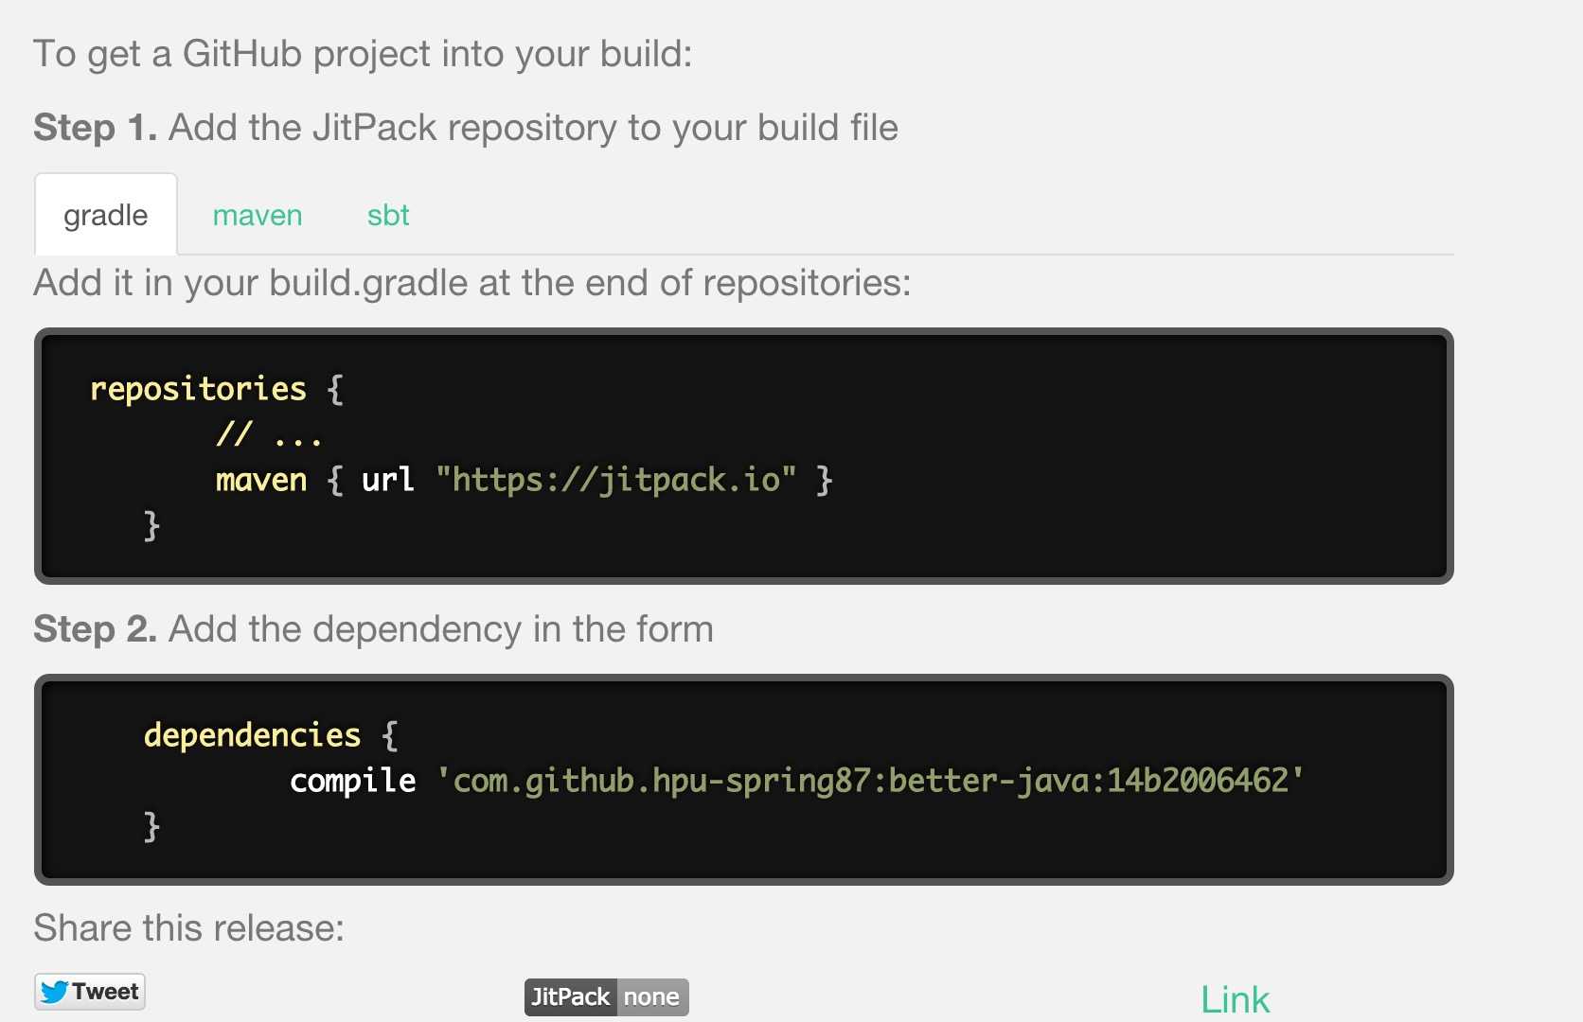Click 'Share this release:' text
The height and width of the screenshot is (1022, 1583).
tap(188, 928)
